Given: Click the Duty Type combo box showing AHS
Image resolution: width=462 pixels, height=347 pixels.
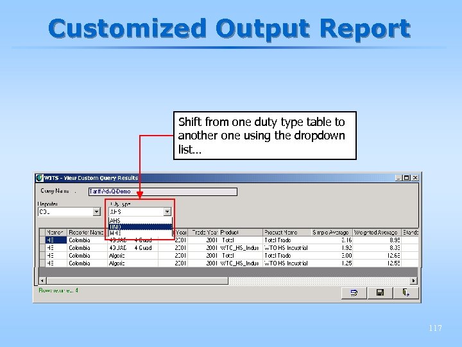Looking at the screenshot, I should coord(140,212).
